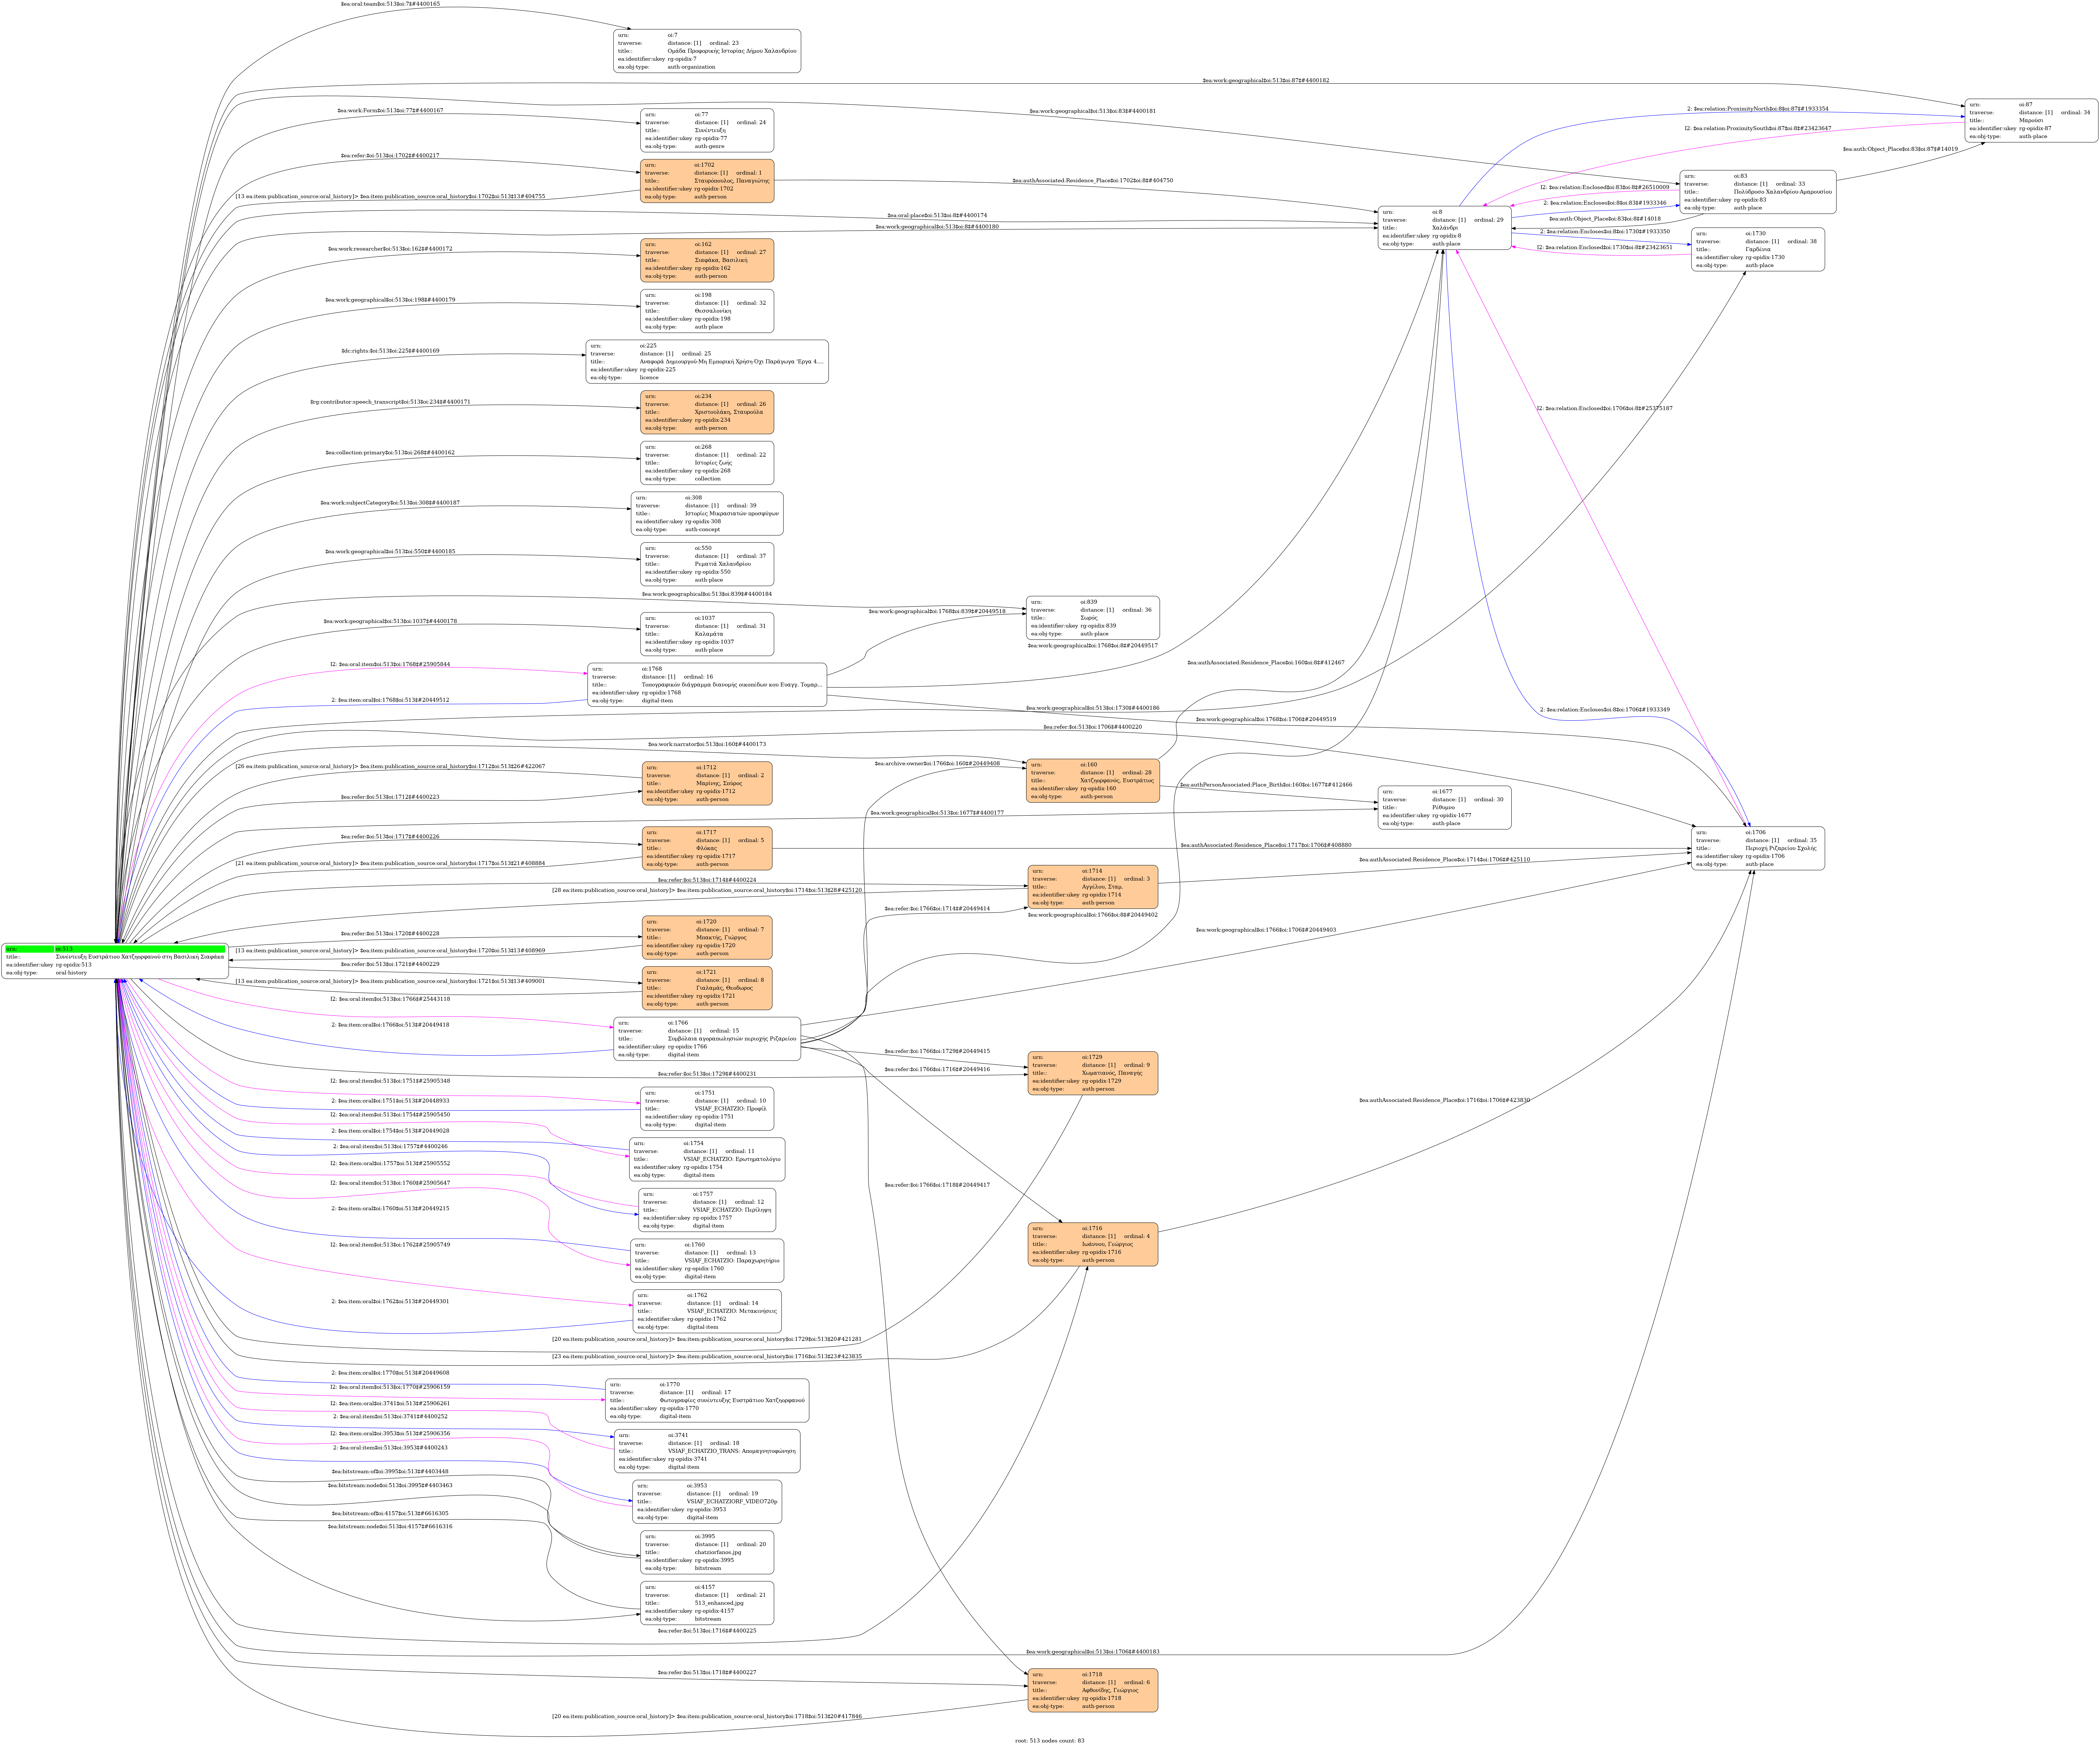This screenshot has width=2100, height=1747.
Task: Select orange person node oi:1712
Action: click(707, 784)
